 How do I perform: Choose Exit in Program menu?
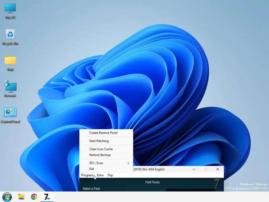(106, 169)
